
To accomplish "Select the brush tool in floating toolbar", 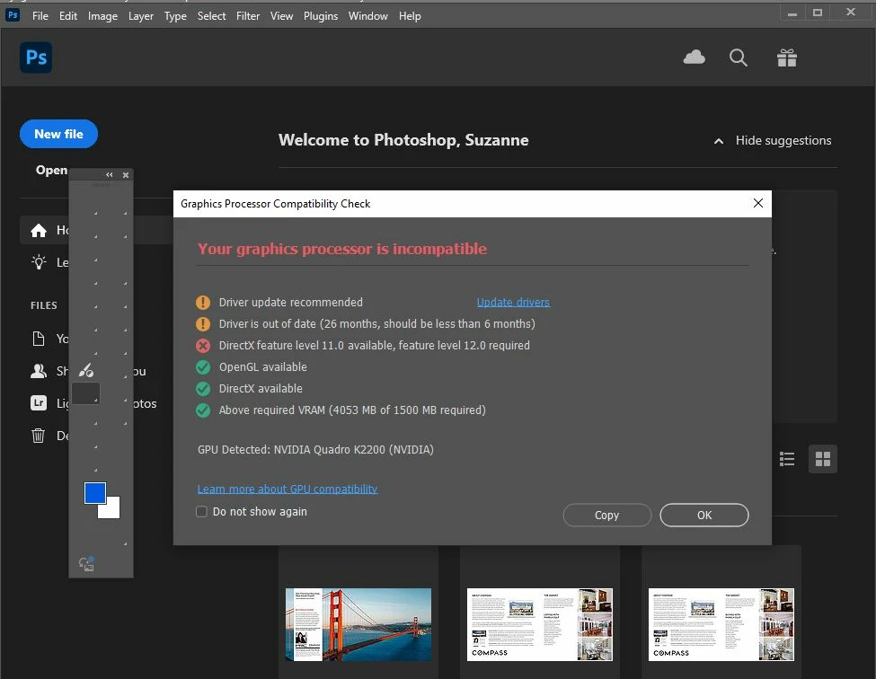I will pyautogui.click(x=85, y=370).
